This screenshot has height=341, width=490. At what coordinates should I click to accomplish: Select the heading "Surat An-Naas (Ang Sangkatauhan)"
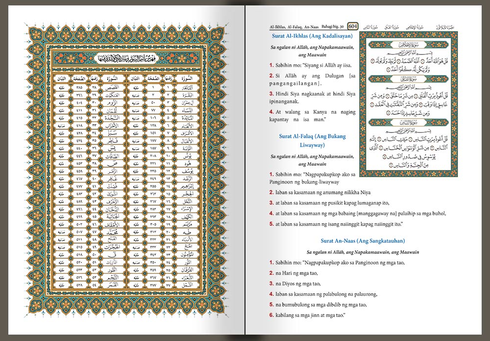363,240
